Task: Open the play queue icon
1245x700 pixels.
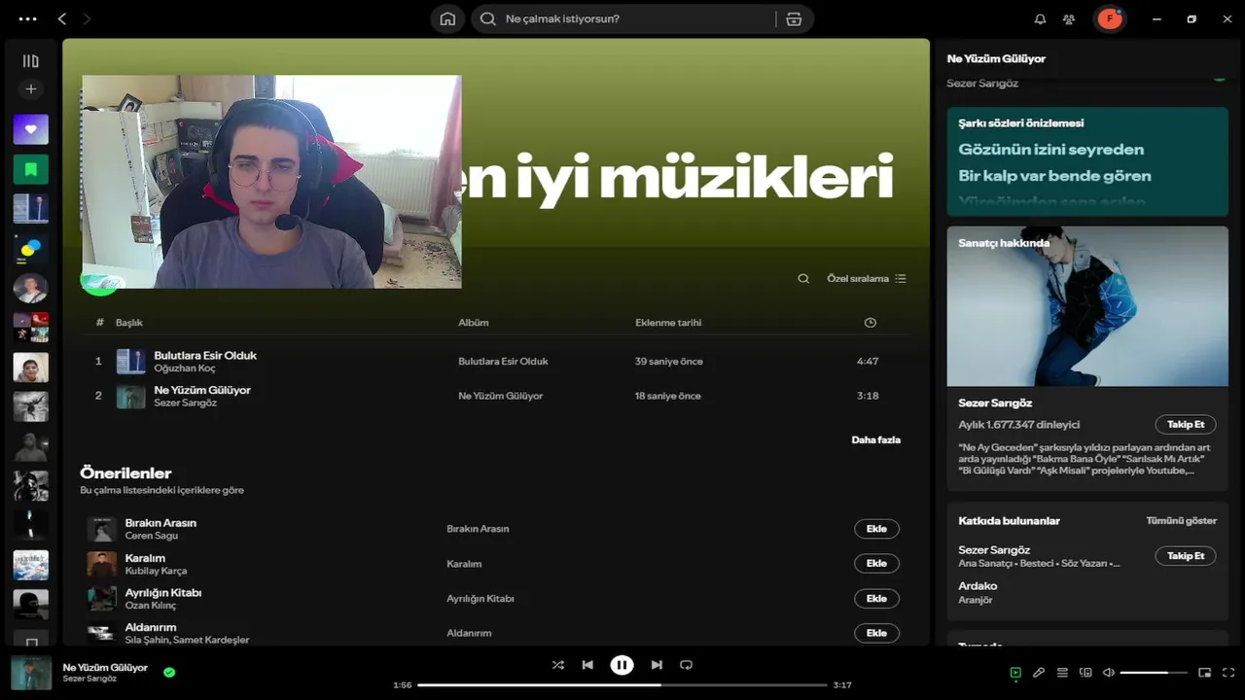Action: [x=1062, y=673]
